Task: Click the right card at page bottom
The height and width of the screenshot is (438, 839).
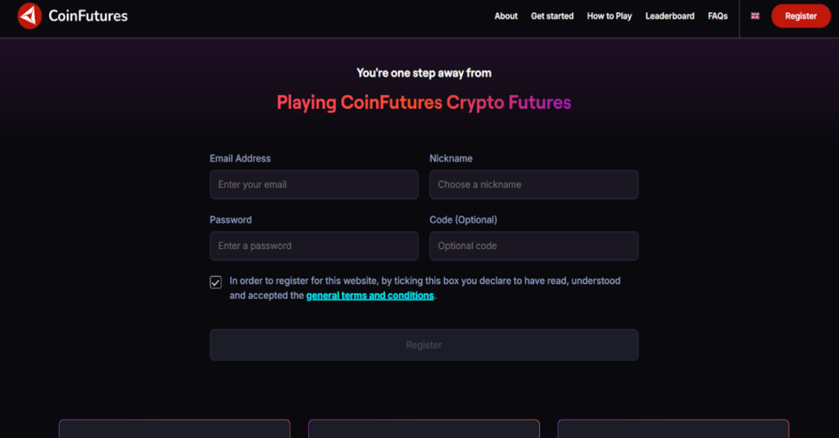Action: tap(673, 429)
